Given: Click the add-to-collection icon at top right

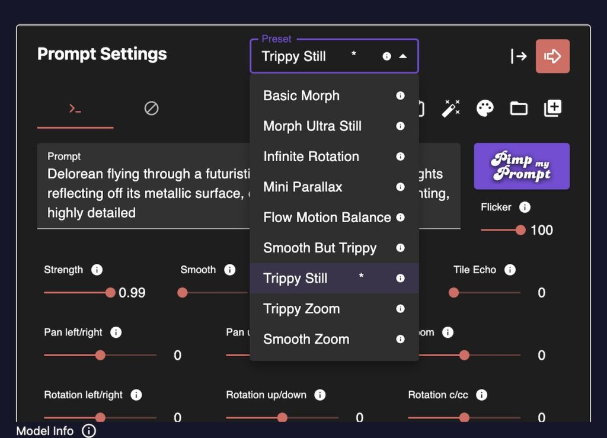Looking at the screenshot, I should click(552, 108).
